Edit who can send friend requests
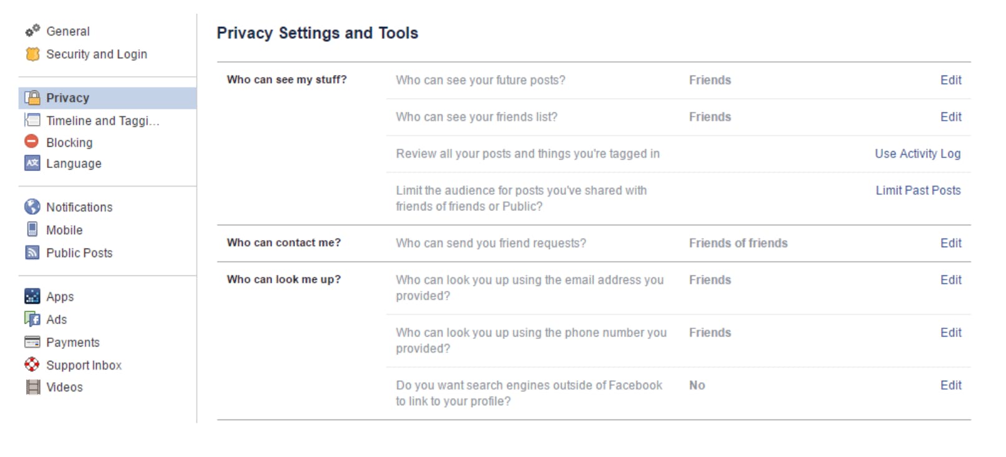This screenshot has width=1006, height=457. (950, 243)
